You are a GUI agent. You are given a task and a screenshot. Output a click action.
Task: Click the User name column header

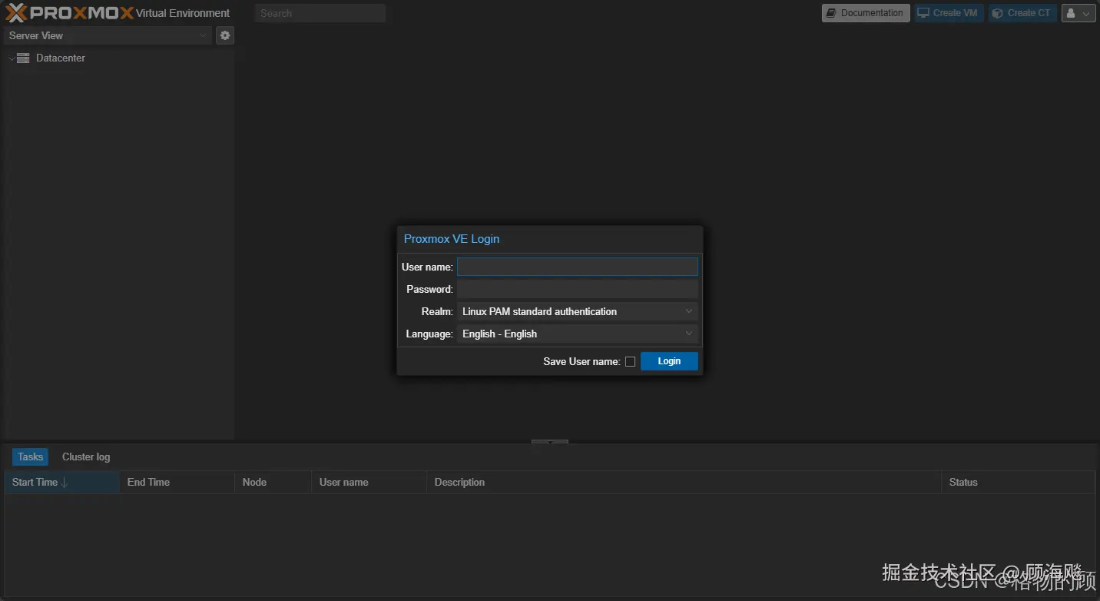tap(369, 482)
